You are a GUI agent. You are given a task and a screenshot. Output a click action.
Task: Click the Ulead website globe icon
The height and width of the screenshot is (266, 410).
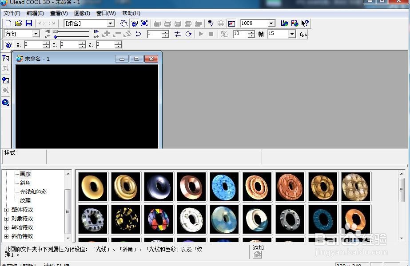(x=284, y=23)
